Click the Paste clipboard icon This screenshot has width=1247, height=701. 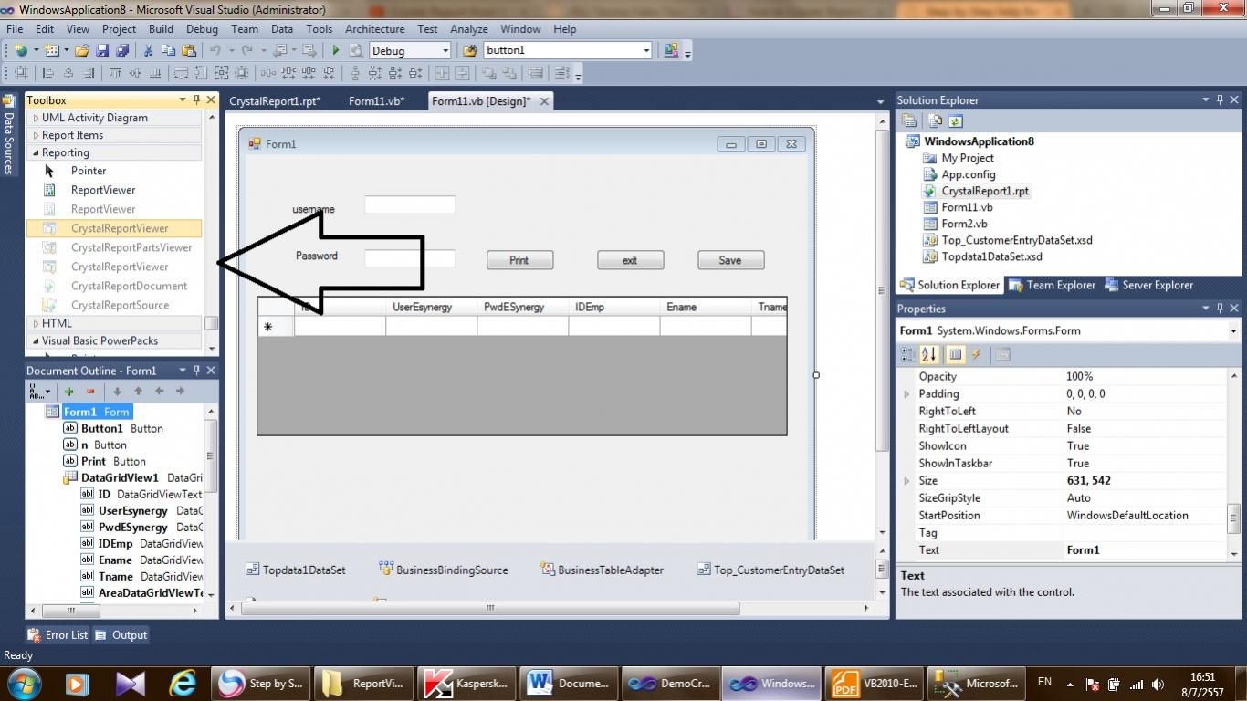click(x=189, y=51)
